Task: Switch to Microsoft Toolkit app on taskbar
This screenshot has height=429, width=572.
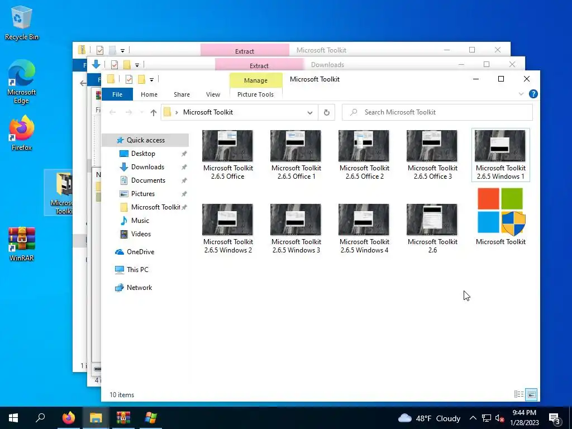Action: [x=151, y=418]
